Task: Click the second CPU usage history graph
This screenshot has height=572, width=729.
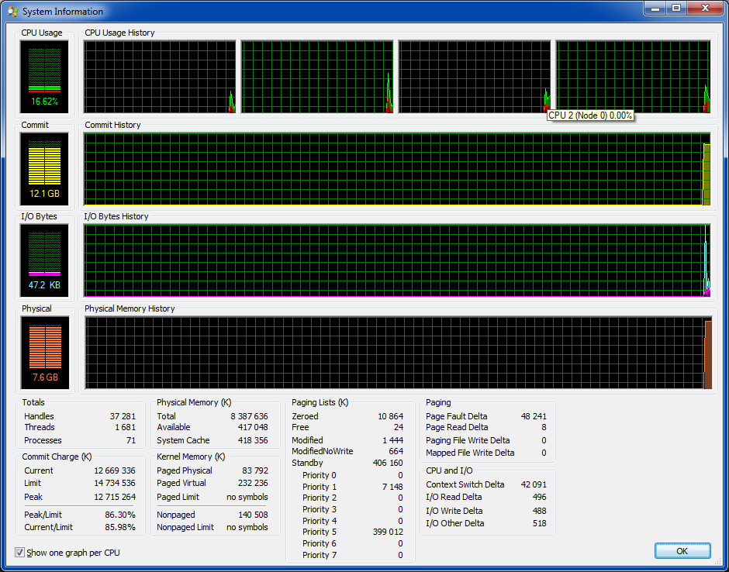Action: [x=316, y=77]
